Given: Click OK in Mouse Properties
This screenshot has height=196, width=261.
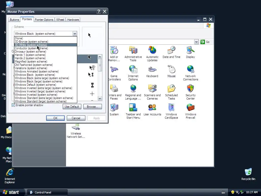Looking at the screenshot, I should point(55,118).
